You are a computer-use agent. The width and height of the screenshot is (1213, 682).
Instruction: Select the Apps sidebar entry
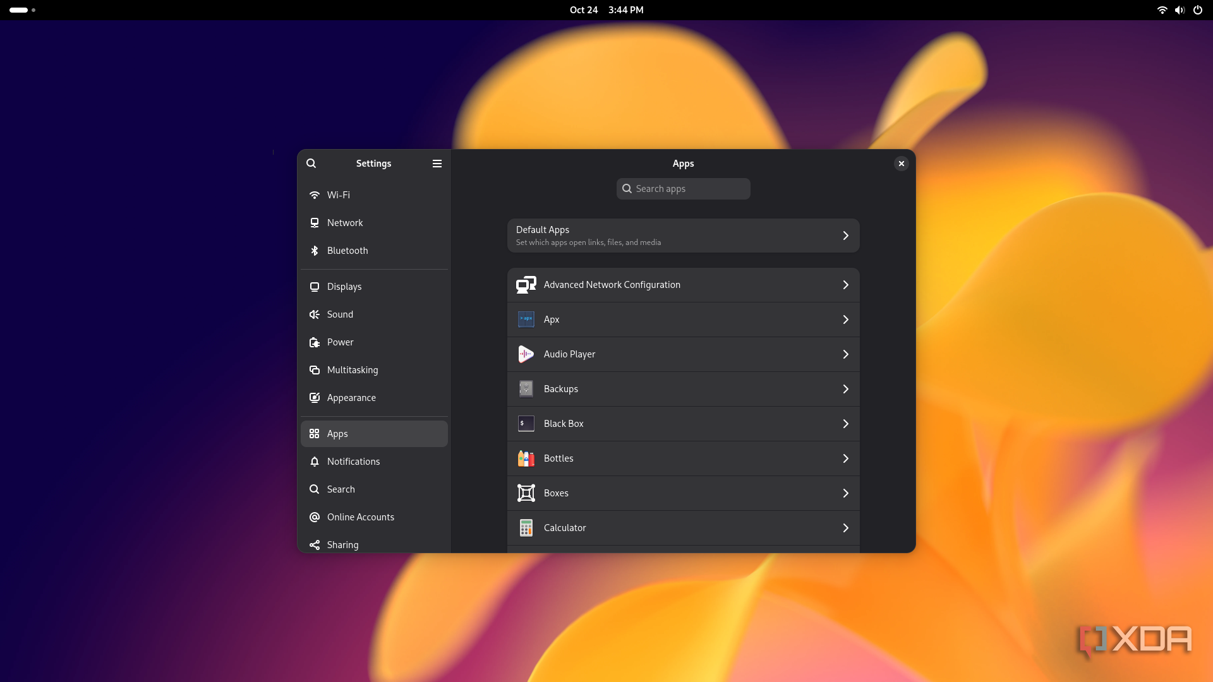[374, 434]
